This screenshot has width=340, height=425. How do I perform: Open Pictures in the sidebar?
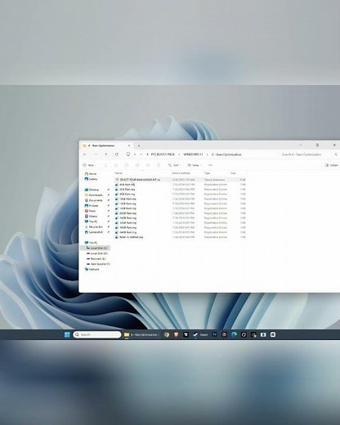click(92, 206)
